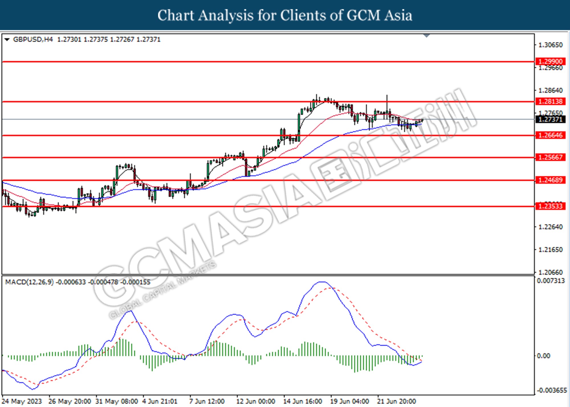Screen dimensions: 570x407
Task: Click the 1.23533 red level label
Action: 551,206
